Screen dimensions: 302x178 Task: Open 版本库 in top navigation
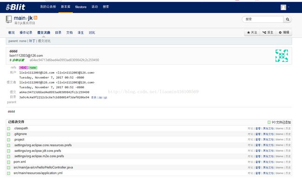[66, 7]
